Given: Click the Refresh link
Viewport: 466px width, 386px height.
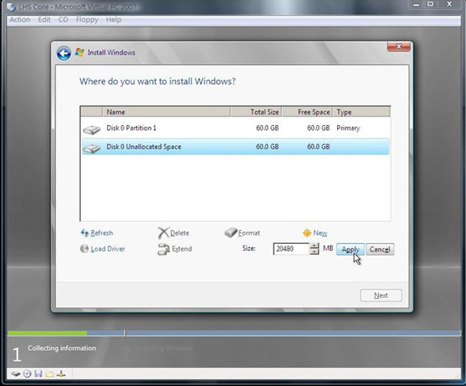Looking at the screenshot, I should click(101, 233).
